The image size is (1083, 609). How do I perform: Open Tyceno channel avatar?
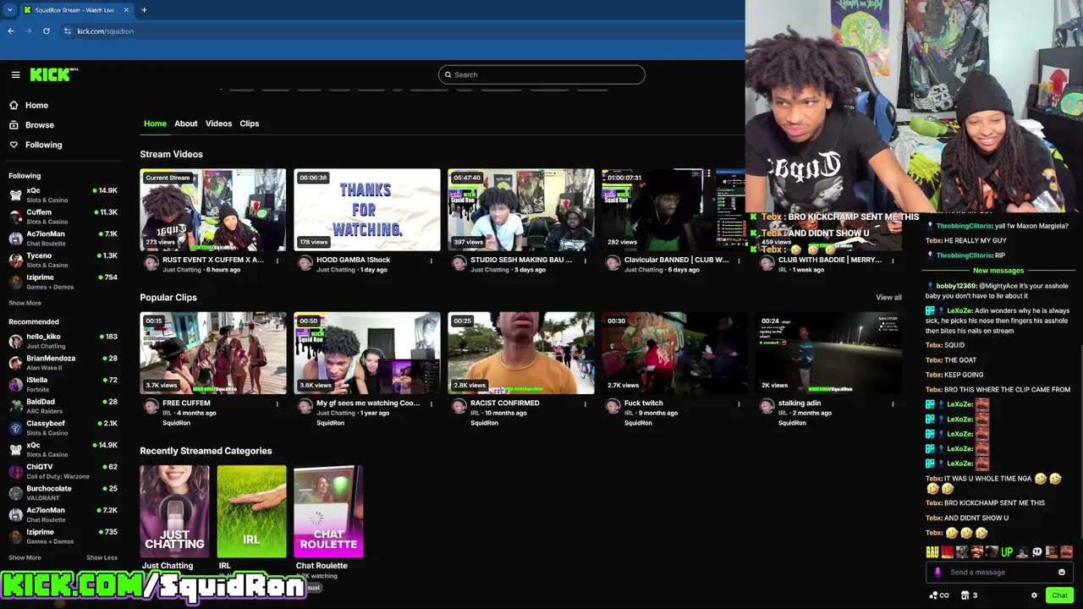pyautogui.click(x=15, y=261)
